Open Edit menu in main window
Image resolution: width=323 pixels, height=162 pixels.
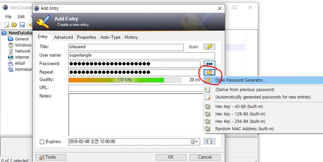(21, 17)
